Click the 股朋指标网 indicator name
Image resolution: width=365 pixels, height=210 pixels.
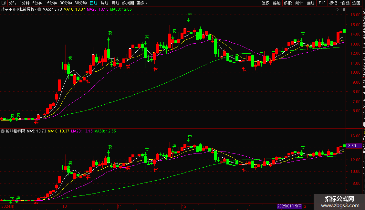tap(16, 131)
